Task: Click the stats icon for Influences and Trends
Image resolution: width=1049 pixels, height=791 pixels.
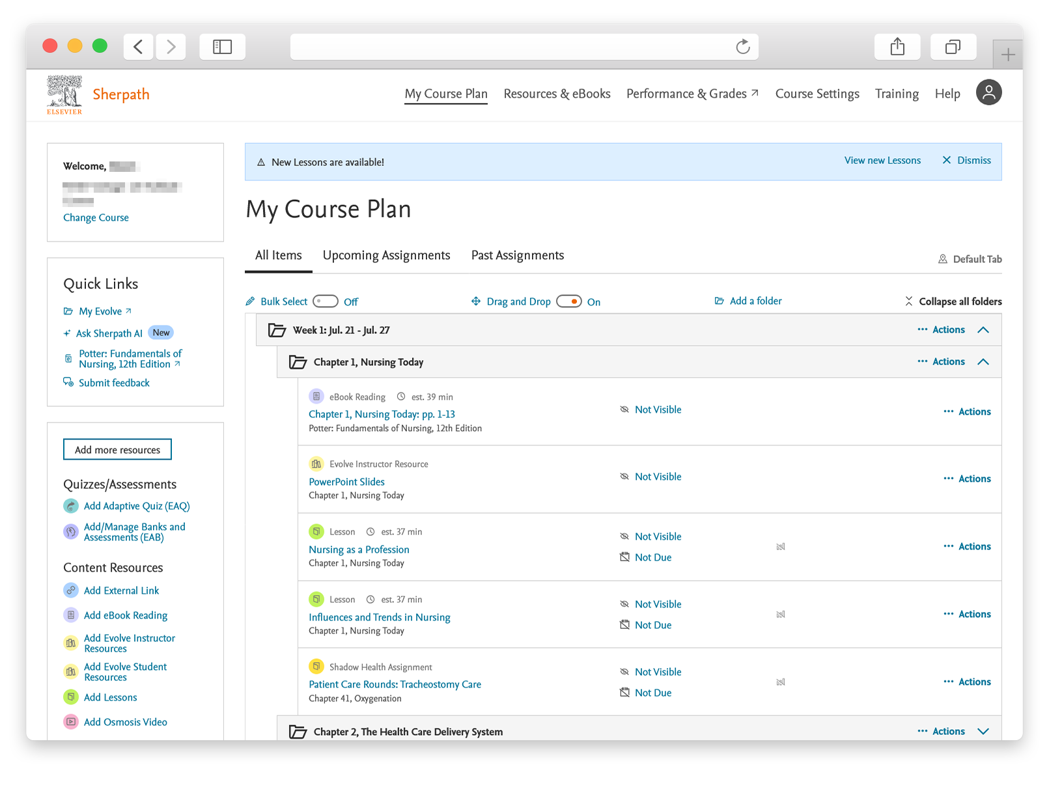Action: tap(781, 615)
